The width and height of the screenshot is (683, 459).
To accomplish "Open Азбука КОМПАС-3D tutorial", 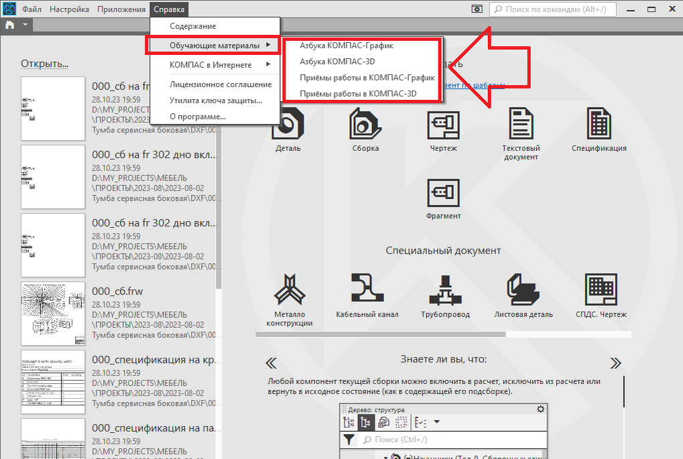I will tap(361, 62).
